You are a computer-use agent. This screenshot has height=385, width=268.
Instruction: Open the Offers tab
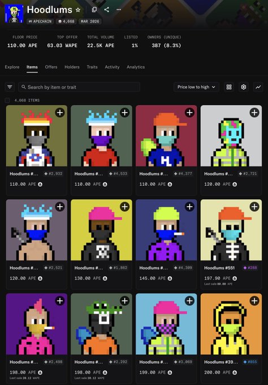click(x=51, y=67)
